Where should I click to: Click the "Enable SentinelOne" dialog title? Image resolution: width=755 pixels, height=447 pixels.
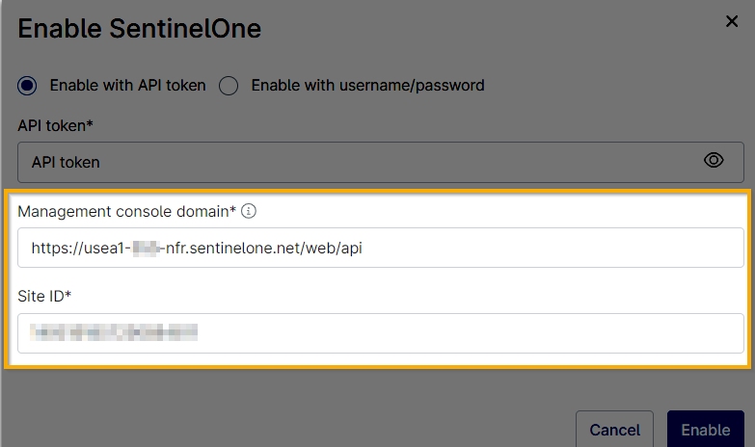click(x=140, y=28)
